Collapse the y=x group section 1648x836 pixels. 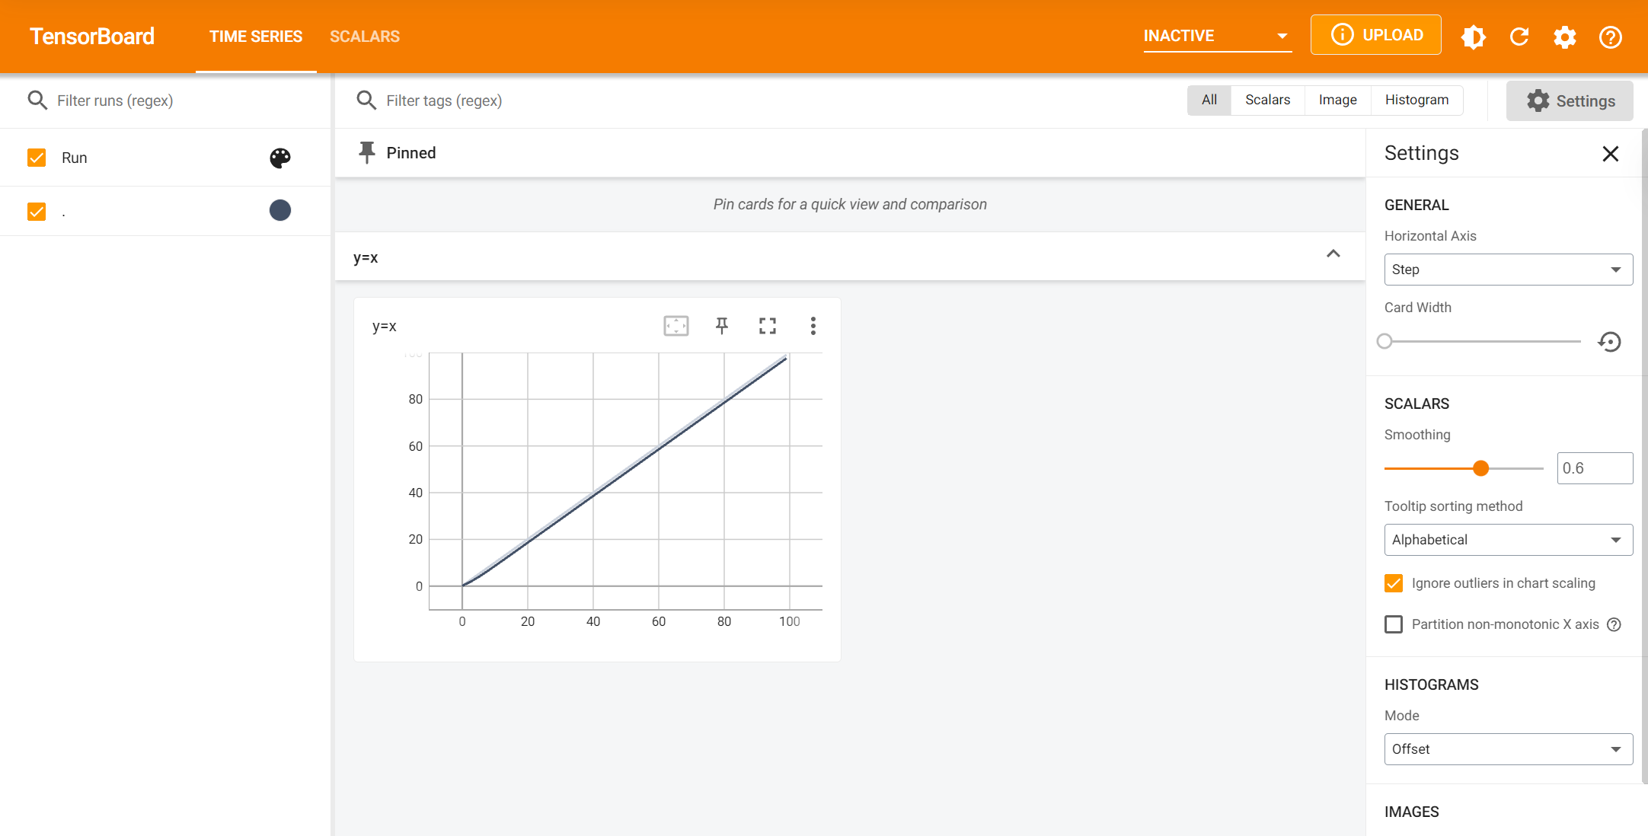coord(1333,254)
